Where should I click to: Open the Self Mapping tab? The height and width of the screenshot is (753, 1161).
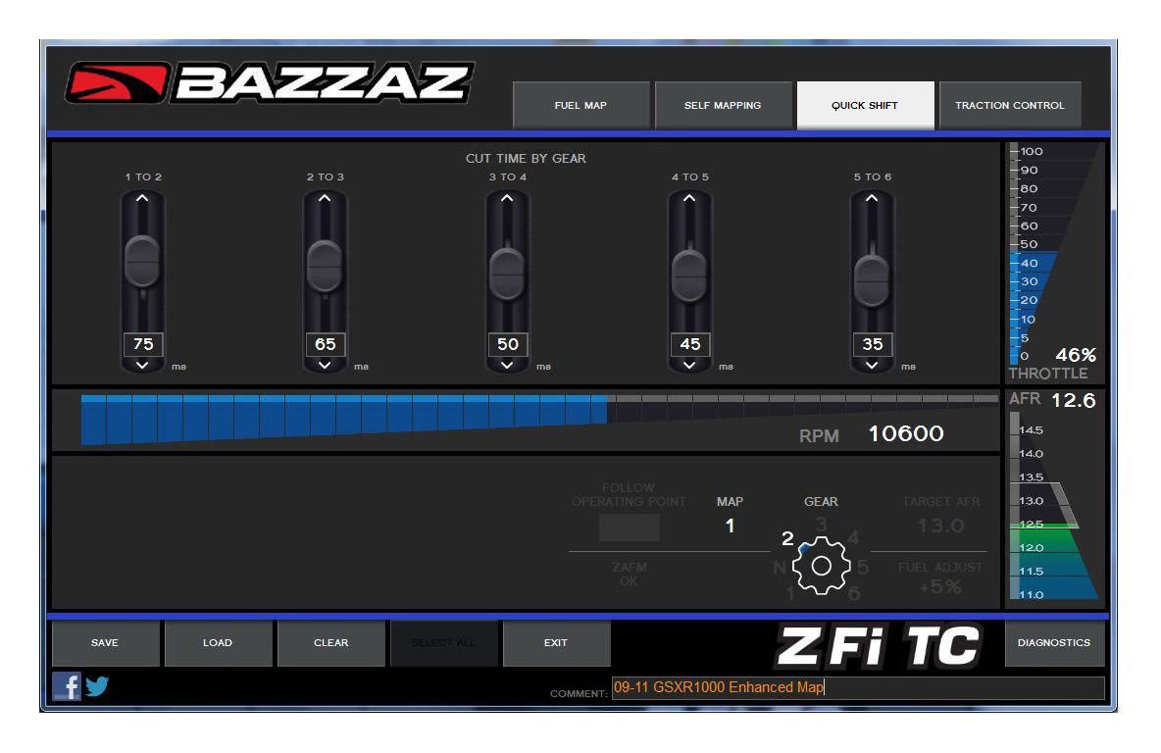tap(724, 105)
